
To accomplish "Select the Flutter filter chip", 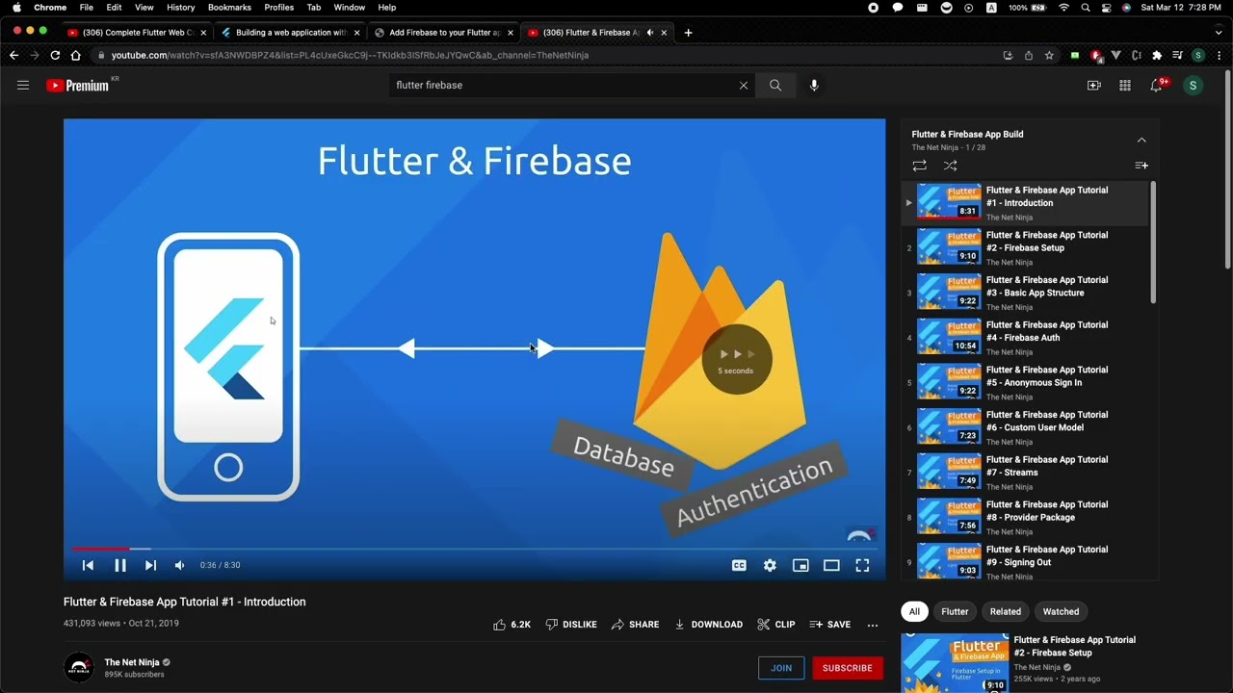I will [x=955, y=612].
